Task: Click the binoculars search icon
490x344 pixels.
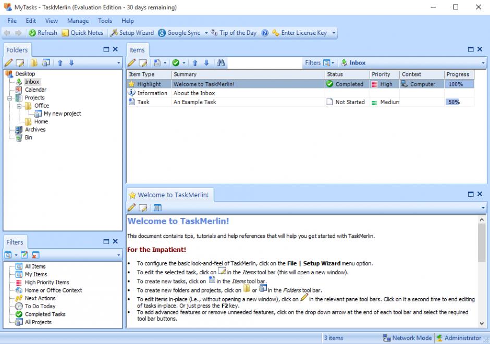Action: (x=220, y=62)
